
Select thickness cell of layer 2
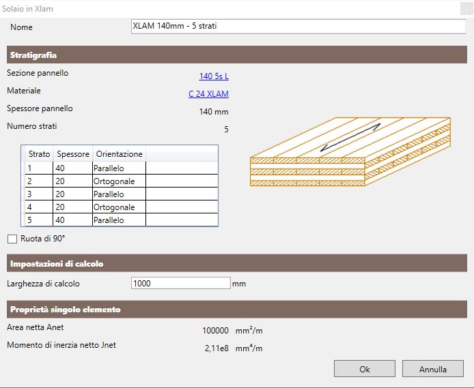(73, 181)
